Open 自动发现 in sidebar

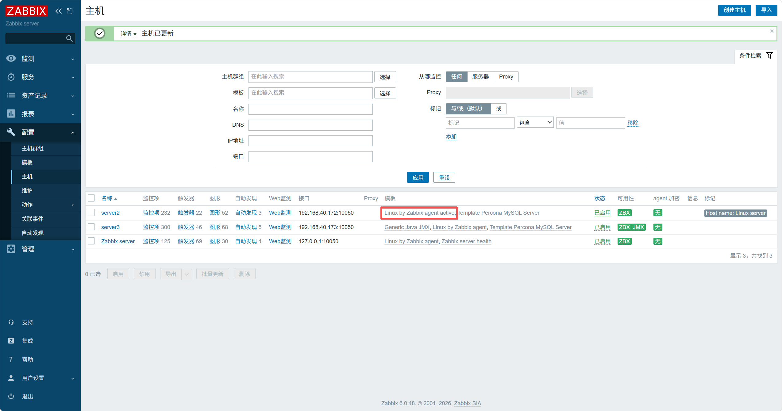[46, 233]
